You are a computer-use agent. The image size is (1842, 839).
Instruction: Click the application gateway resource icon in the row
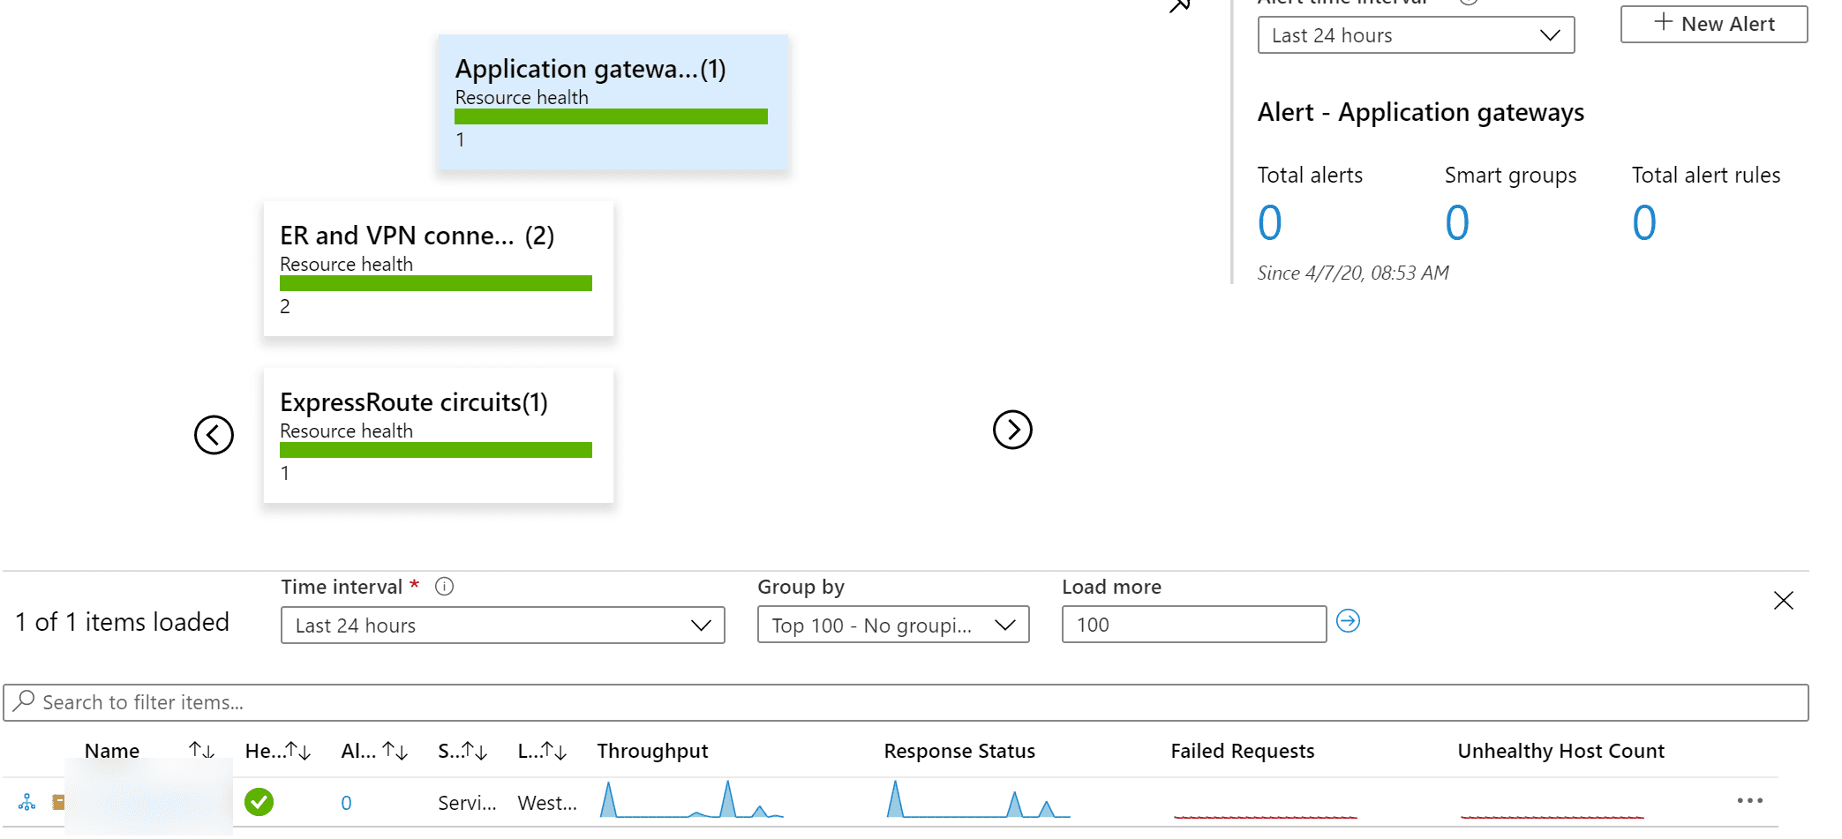(27, 802)
